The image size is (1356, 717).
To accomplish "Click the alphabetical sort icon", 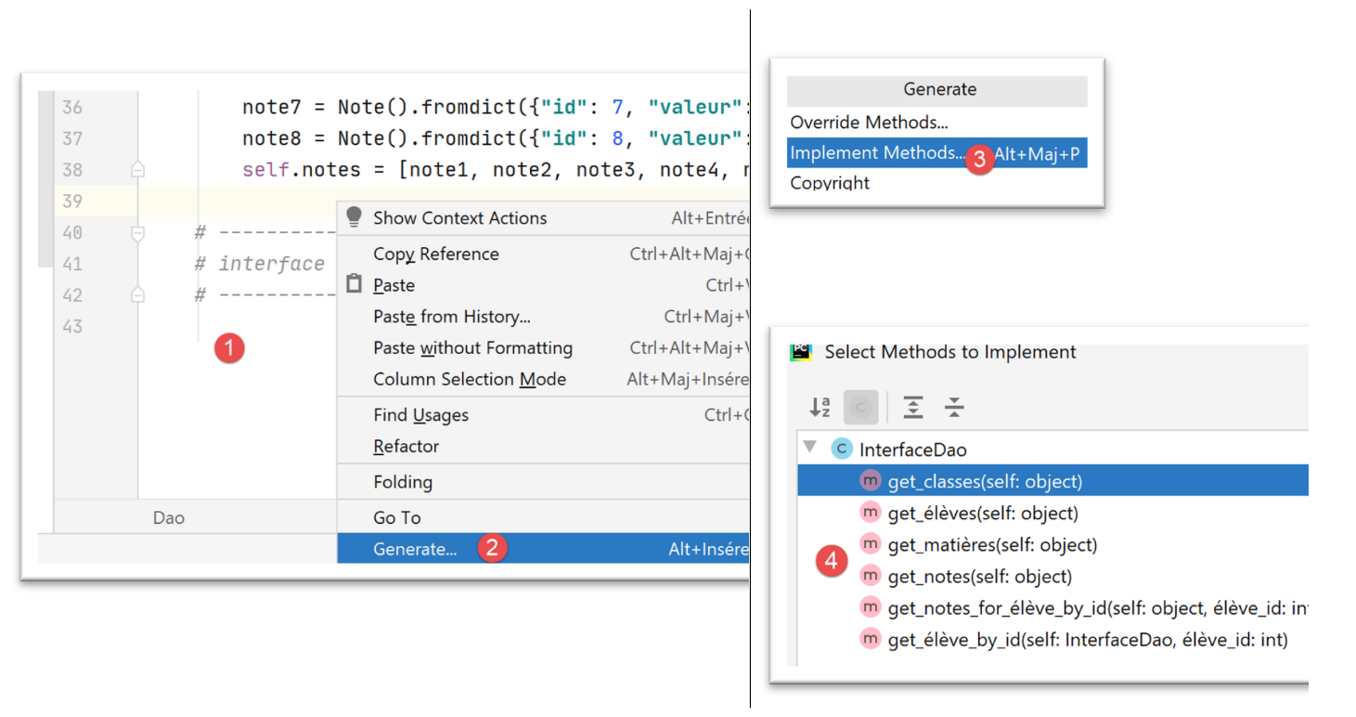I will click(x=820, y=407).
